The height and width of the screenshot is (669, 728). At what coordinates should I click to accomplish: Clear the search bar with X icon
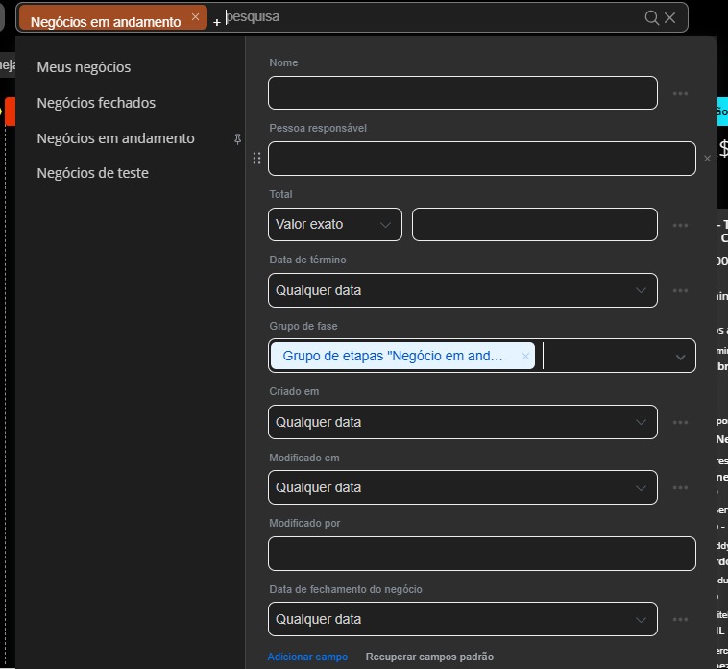pos(670,17)
